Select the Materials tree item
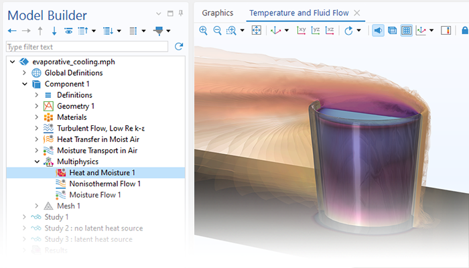Image resolution: width=469 pixels, height=268 pixels. tap(72, 117)
